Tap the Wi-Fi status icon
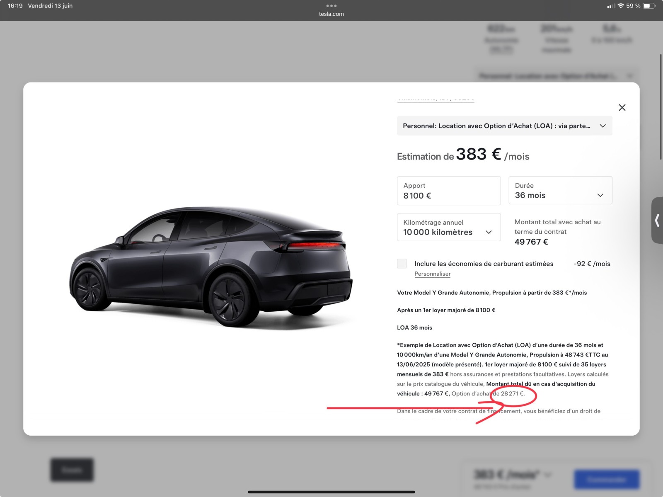This screenshot has width=663, height=497. pos(620,6)
